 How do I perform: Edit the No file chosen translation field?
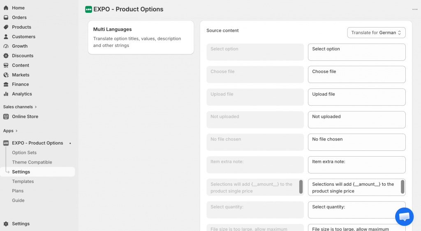(x=356, y=142)
